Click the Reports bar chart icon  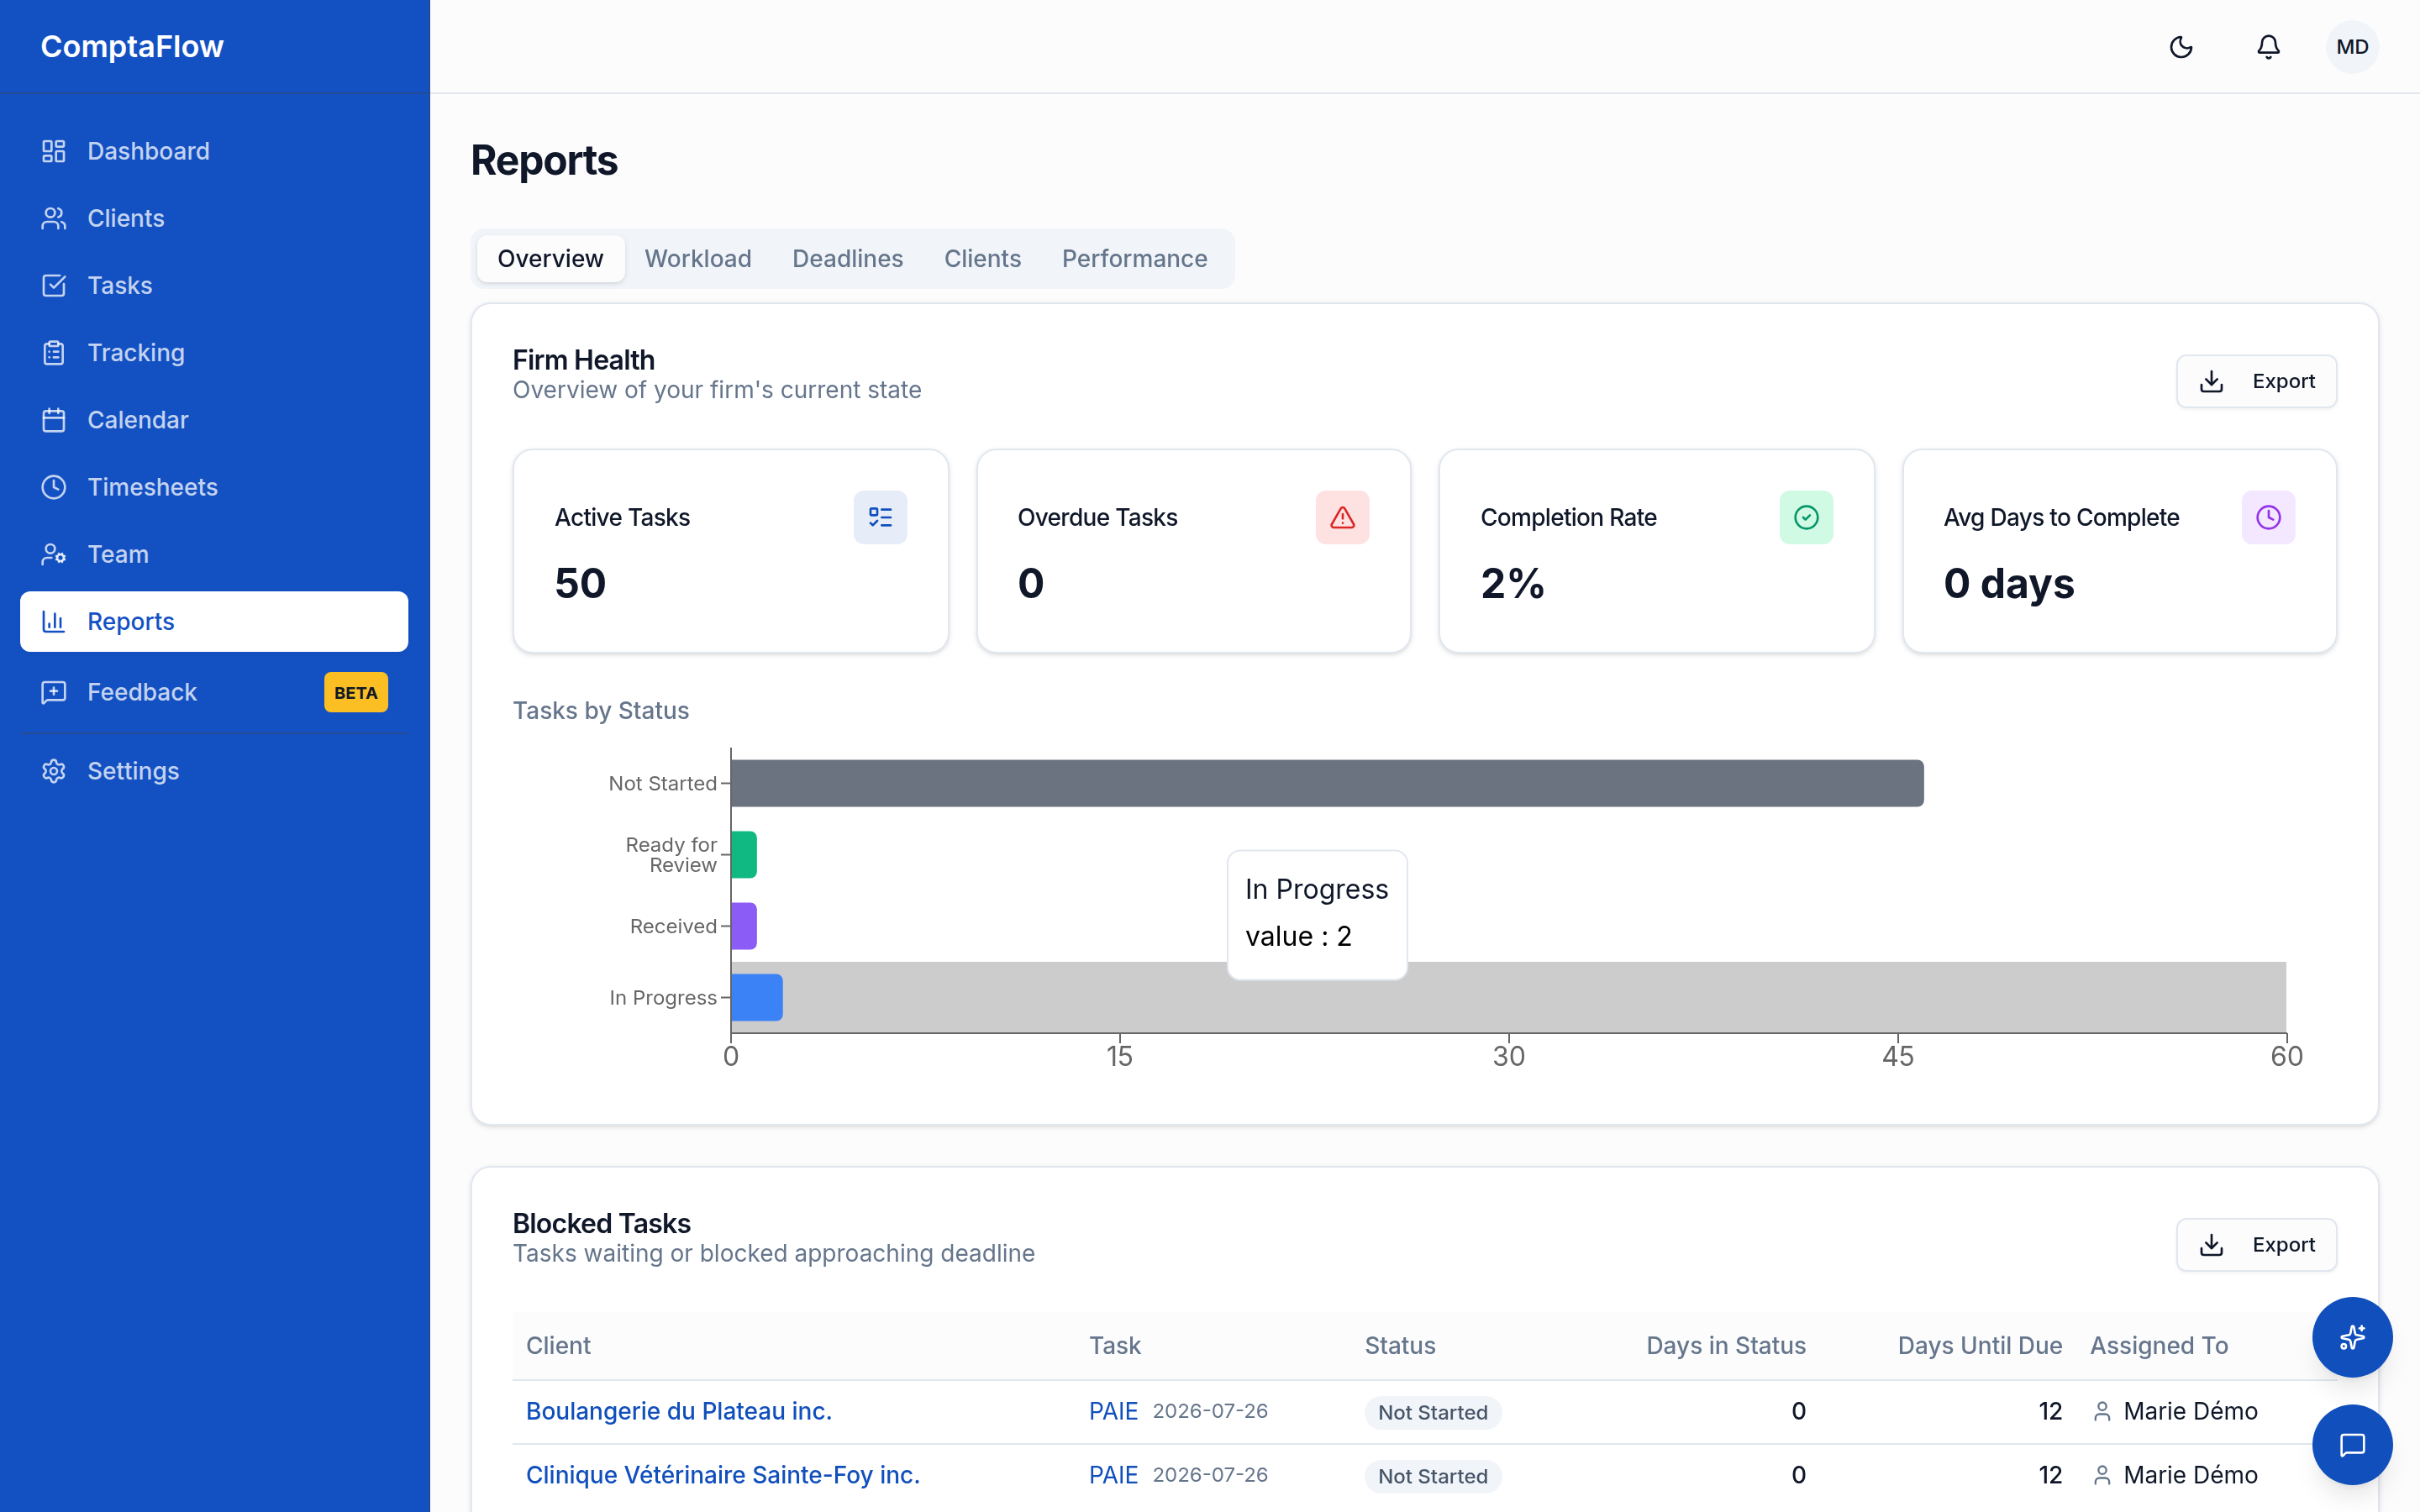(x=54, y=621)
